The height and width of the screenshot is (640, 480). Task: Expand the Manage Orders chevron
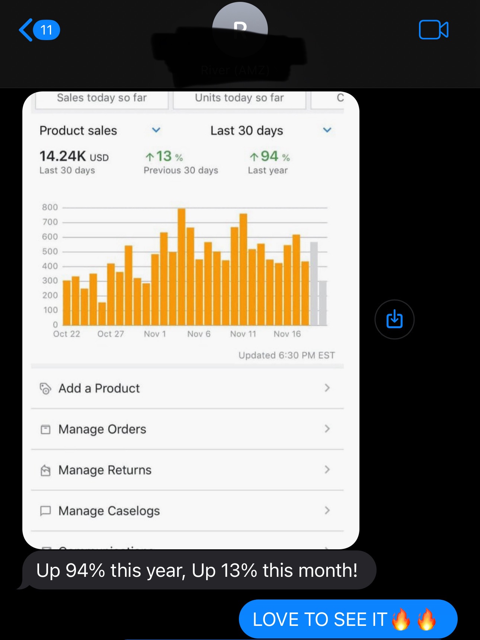coord(327,429)
